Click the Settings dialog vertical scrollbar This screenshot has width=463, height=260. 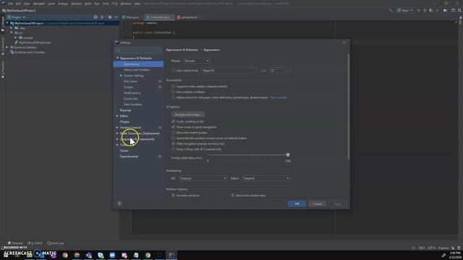pos(349,106)
